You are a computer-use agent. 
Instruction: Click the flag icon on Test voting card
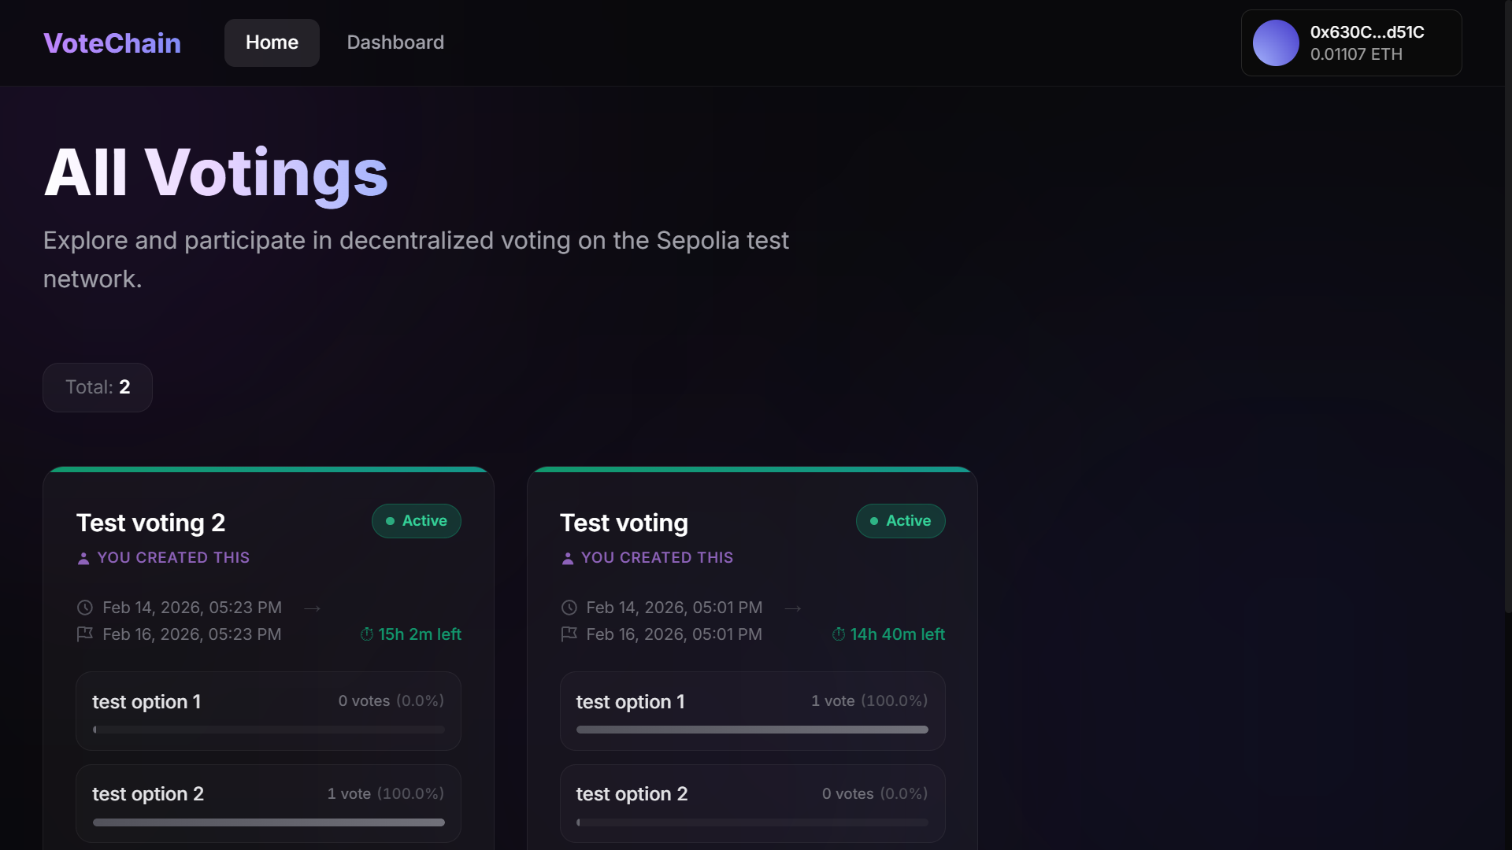[x=569, y=634]
